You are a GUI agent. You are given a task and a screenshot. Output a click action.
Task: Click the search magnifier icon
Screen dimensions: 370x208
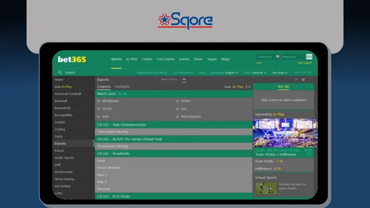[60, 72]
